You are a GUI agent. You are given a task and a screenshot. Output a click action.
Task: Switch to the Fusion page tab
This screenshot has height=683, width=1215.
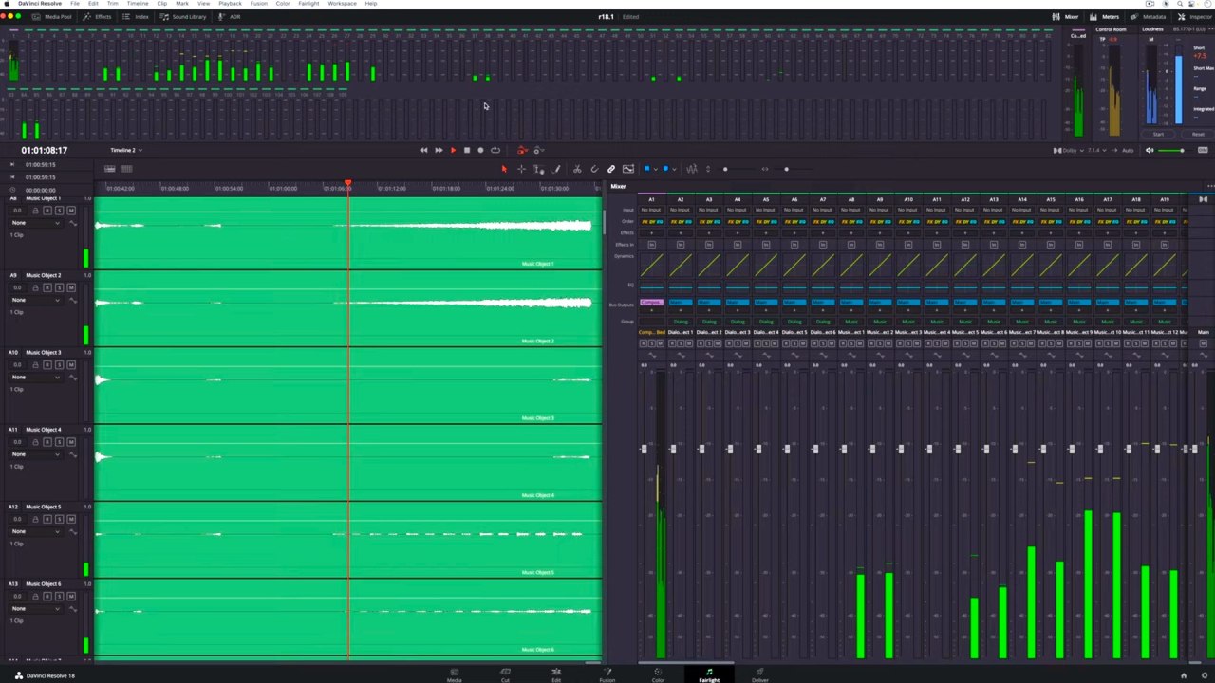tap(607, 674)
